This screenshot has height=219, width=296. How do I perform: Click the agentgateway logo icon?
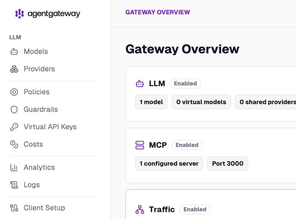pos(20,14)
